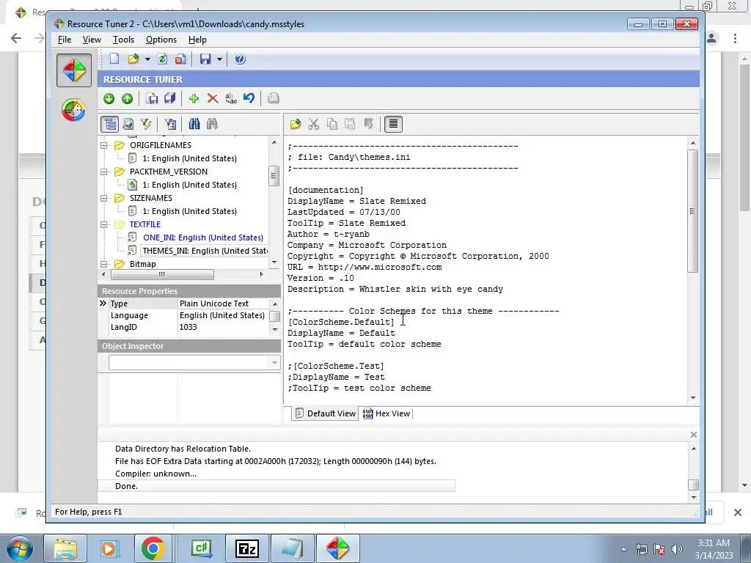Click the resource tree horizontal scrollbar thumb

(x=162, y=274)
